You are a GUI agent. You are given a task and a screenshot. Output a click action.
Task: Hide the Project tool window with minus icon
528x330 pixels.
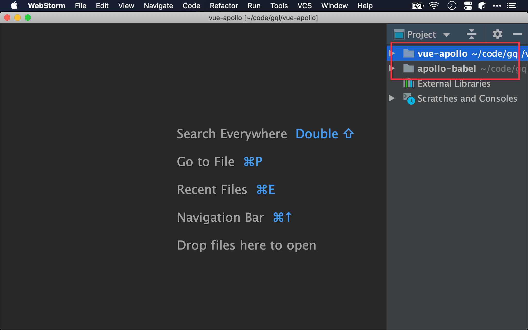[517, 34]
